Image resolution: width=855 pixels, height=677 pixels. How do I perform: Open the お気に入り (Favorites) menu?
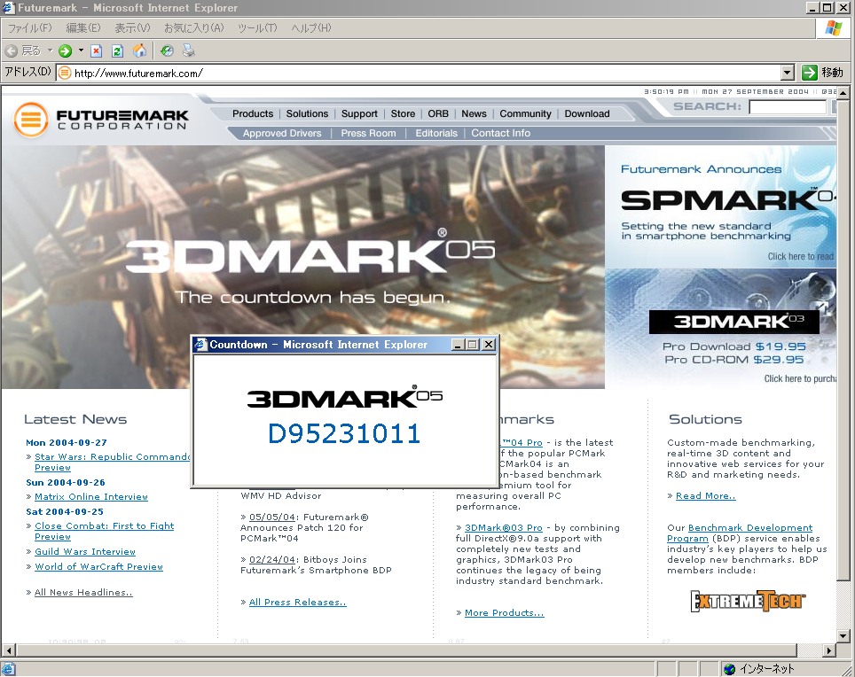coord(193,28)
